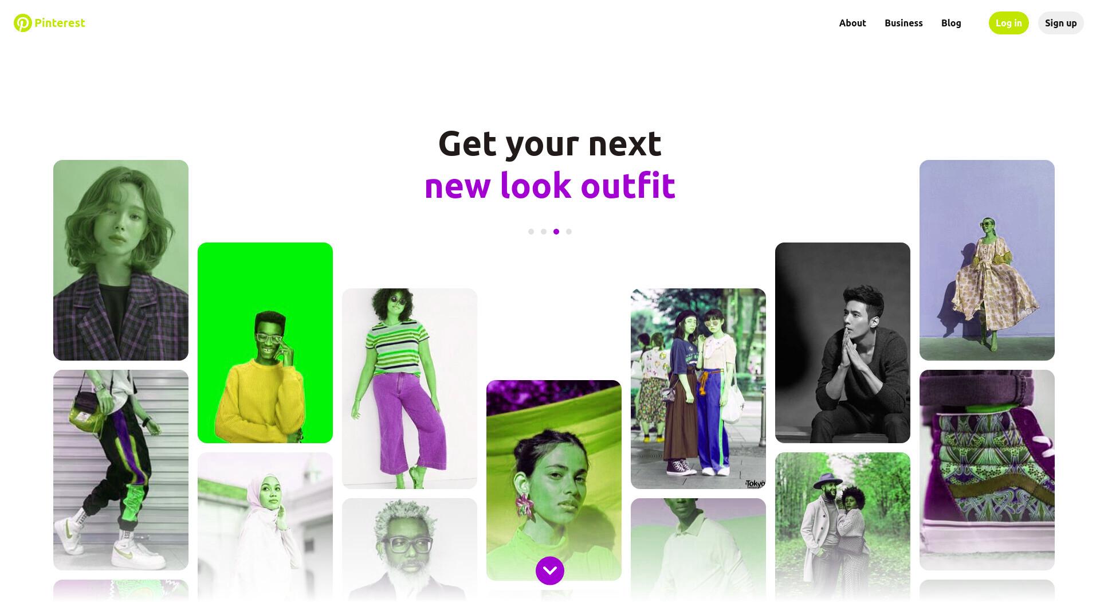This screenshot has width=1100, height=602.
Task: Open photo of couple in forest
Action: (x=843, y=526)
